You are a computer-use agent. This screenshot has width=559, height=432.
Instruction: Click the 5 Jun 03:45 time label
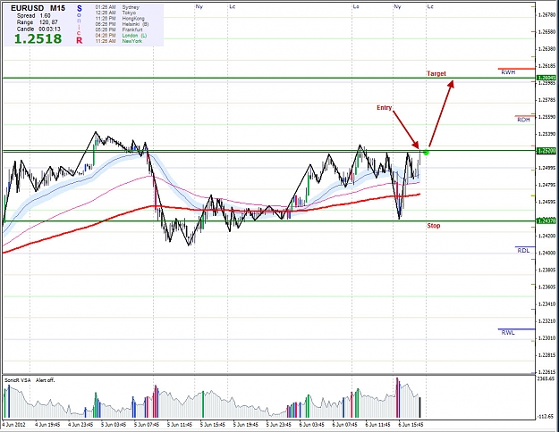(x=114, y=425)
